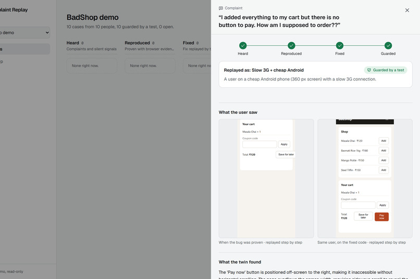Click the Fixed step checkmark
Screen dimensions: 420x279
[340, 46]
